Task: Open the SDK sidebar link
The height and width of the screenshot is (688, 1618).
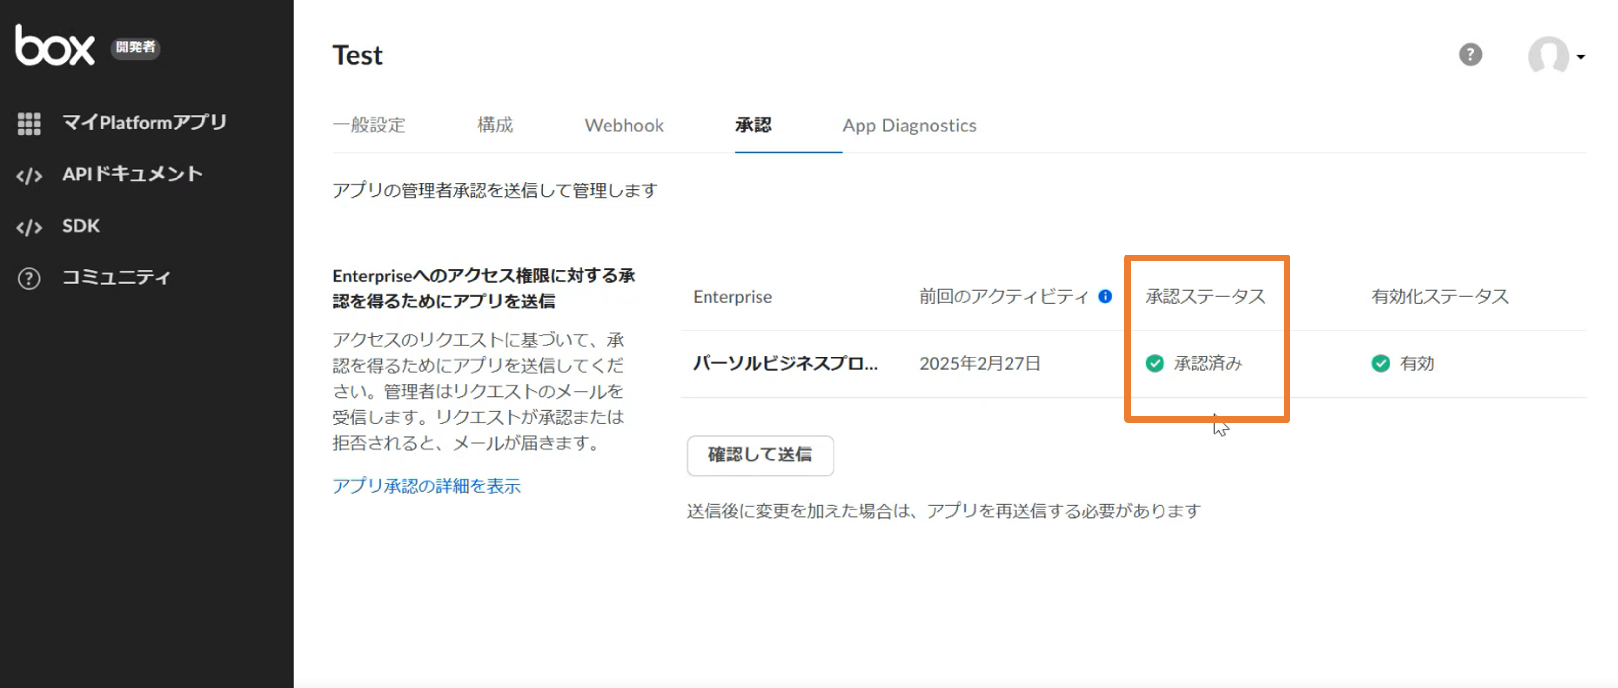Action: pos(81,226)
